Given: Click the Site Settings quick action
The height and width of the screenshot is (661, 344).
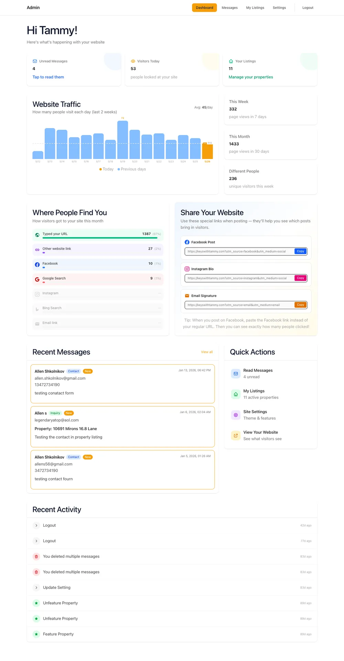Looking at the screenshot, I should 271,415.
